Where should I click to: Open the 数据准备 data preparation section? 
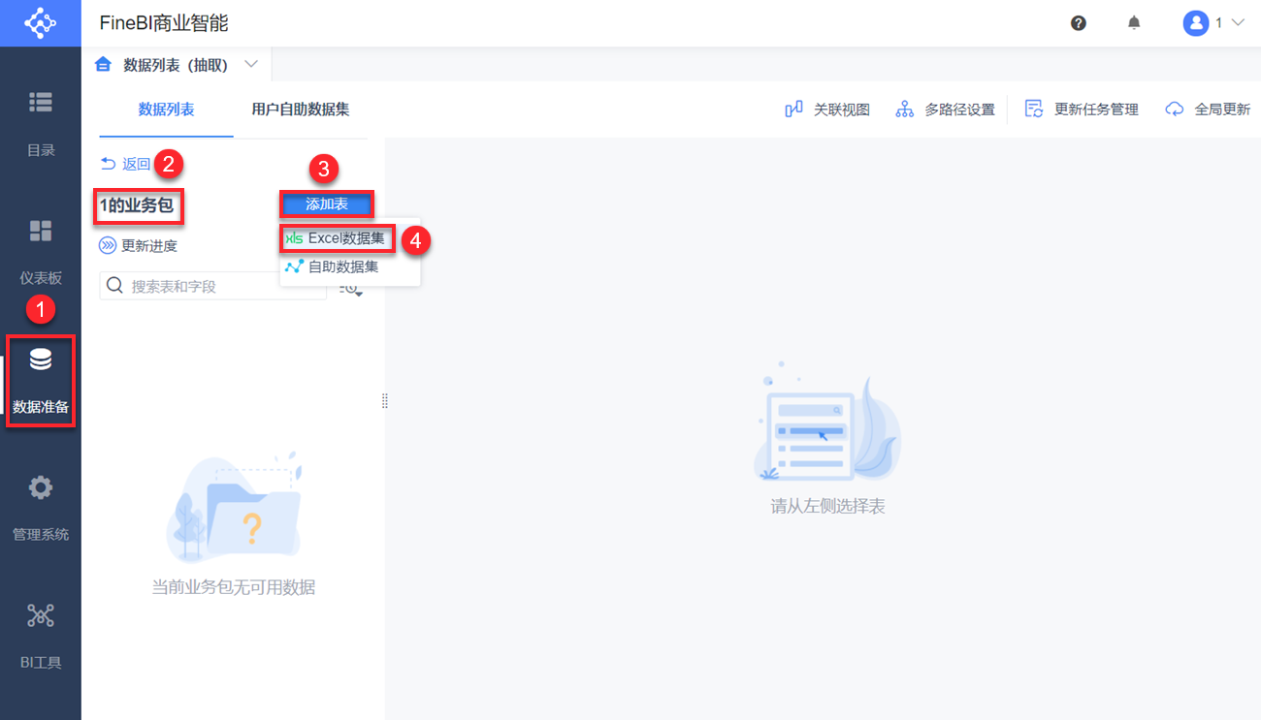(x=41, y=381)
